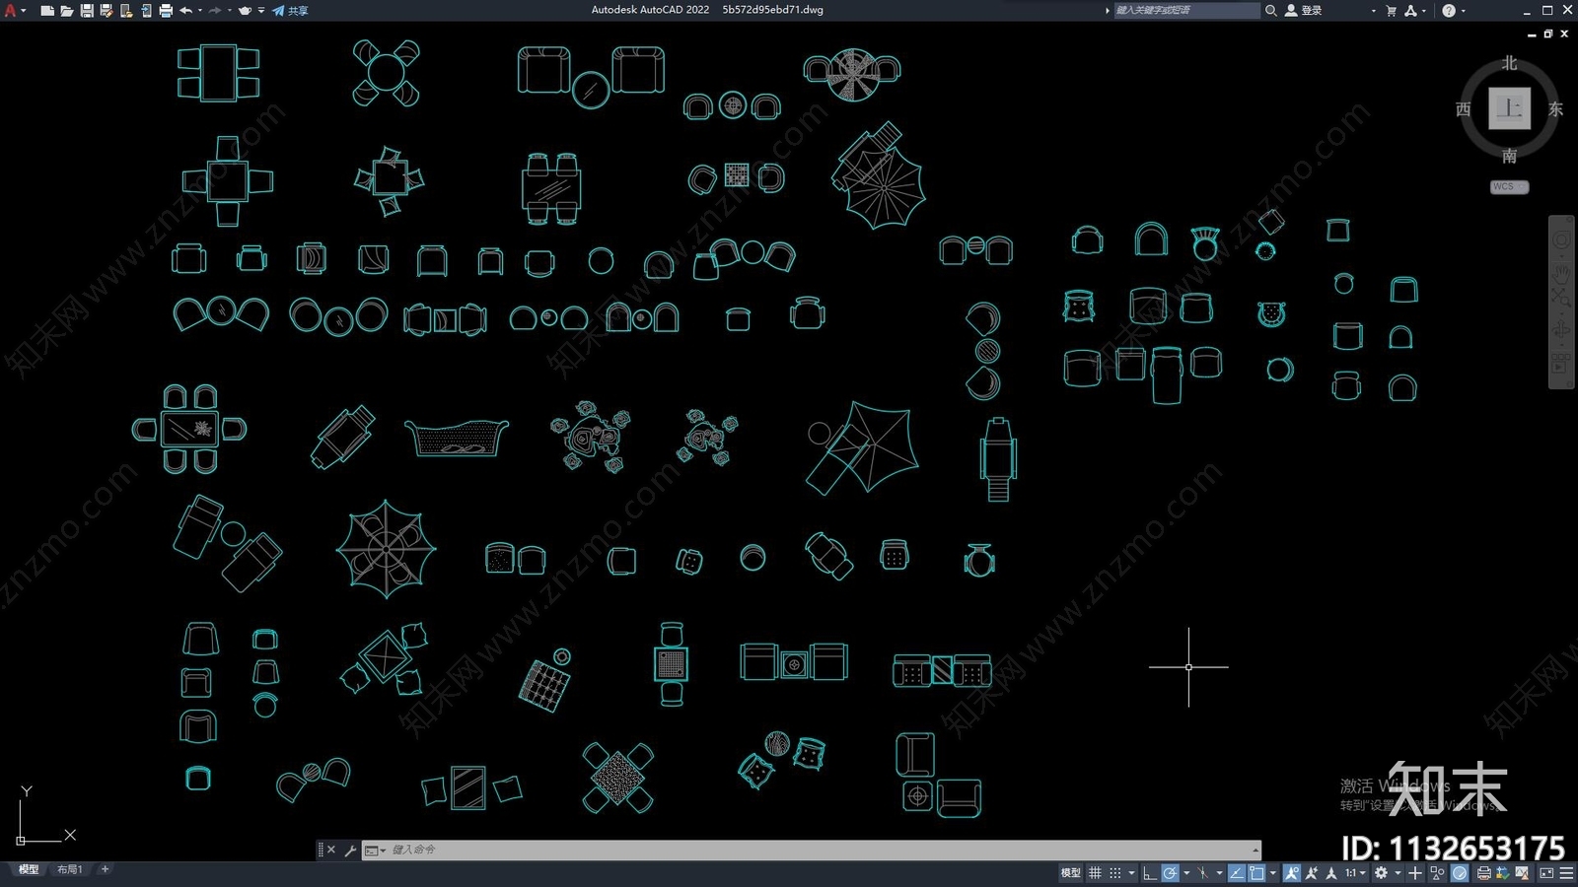Click the 共享 share button
The width and height of the screenshot is (1578, 887).
(290, 11)
